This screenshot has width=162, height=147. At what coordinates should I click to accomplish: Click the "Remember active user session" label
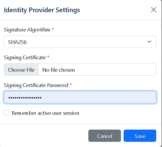[x=45, y=113]
